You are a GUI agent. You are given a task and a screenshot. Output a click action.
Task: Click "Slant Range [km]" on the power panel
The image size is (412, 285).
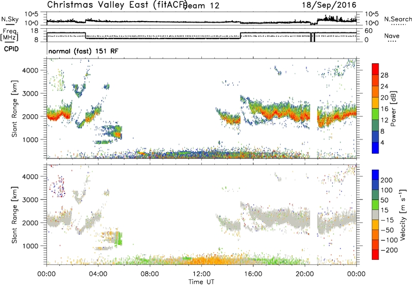14,109
